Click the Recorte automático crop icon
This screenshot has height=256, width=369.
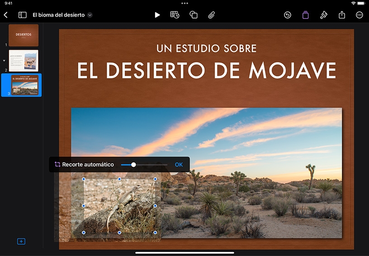point(57,164)
